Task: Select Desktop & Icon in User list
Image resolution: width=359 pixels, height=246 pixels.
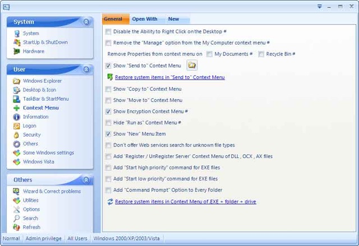Action: pos(39,90)
